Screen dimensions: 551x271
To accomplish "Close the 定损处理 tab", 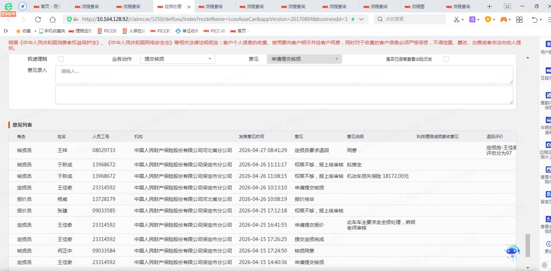I will pos(189,7).
